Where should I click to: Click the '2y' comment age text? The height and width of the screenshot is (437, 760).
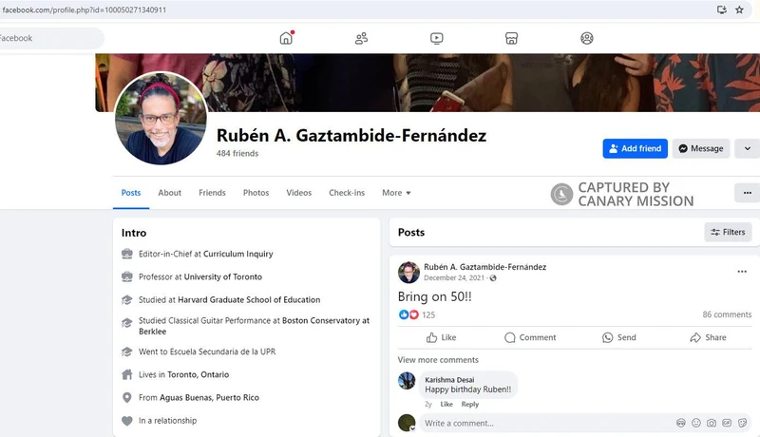coord(428,404)
